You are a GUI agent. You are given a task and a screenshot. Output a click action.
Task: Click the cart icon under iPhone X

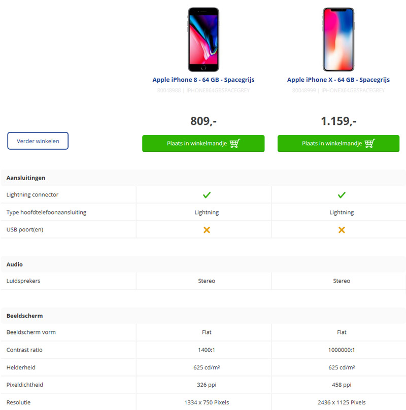(x=369, y=144)
